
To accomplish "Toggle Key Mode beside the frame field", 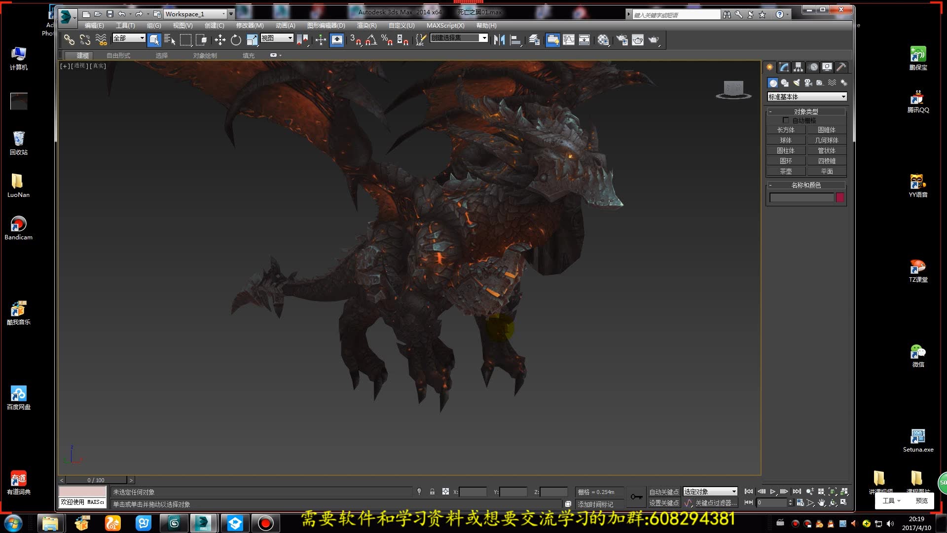I will (x=749, y=503).
